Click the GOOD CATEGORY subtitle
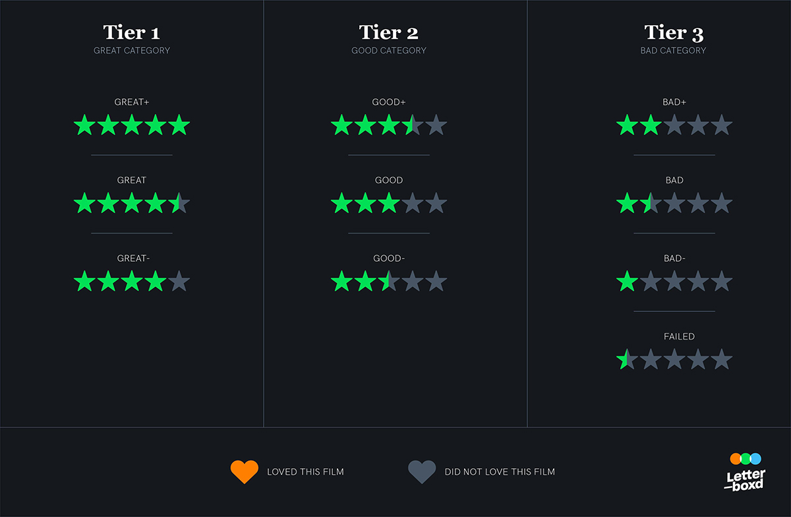 point(389,51)
